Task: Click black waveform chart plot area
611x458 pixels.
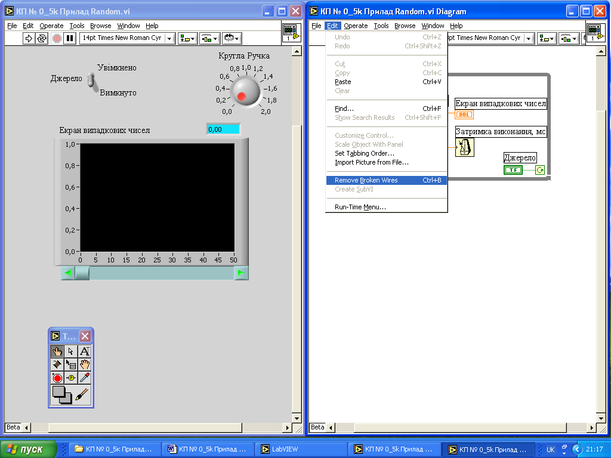Action: pos(158,198)
